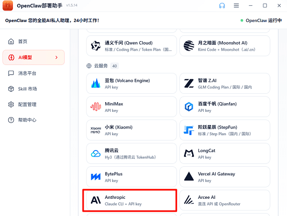Click the 直连 API 或 OpenRouter subtitle

[219, 204]
